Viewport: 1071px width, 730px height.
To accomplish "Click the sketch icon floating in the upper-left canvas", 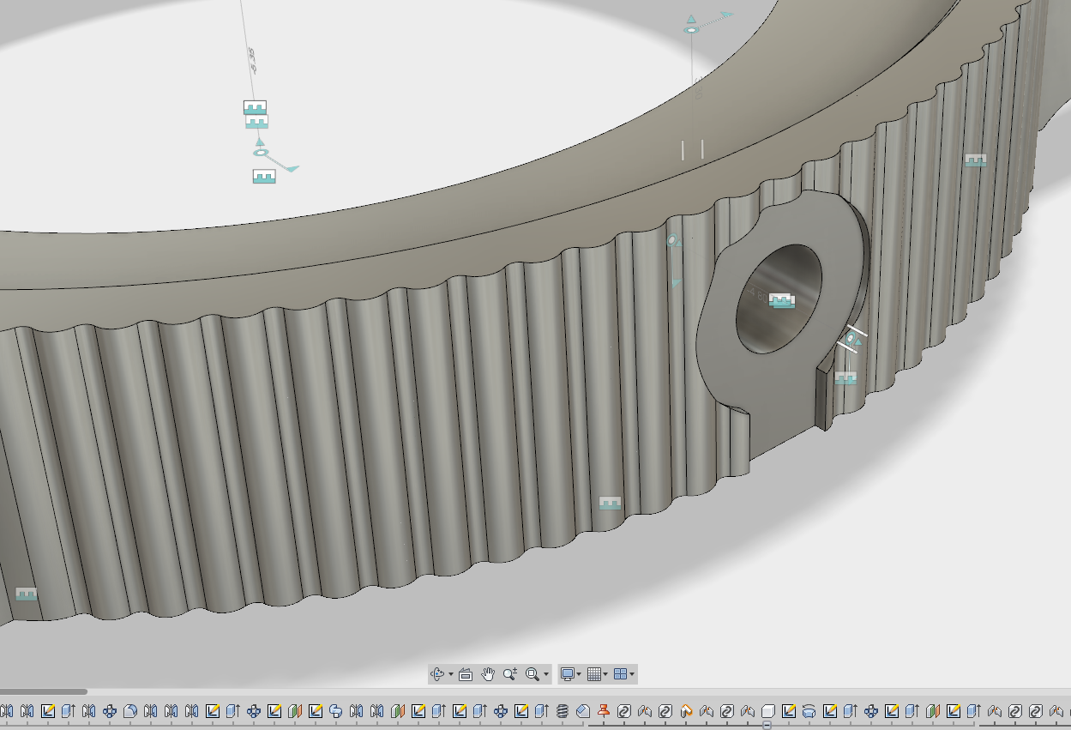I will click(x=256, y=109).
